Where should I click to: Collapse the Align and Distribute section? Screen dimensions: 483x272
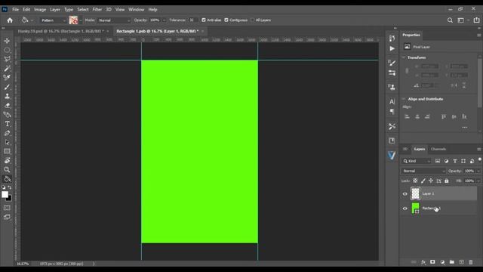pyautogui.click(x=404, y=99)
